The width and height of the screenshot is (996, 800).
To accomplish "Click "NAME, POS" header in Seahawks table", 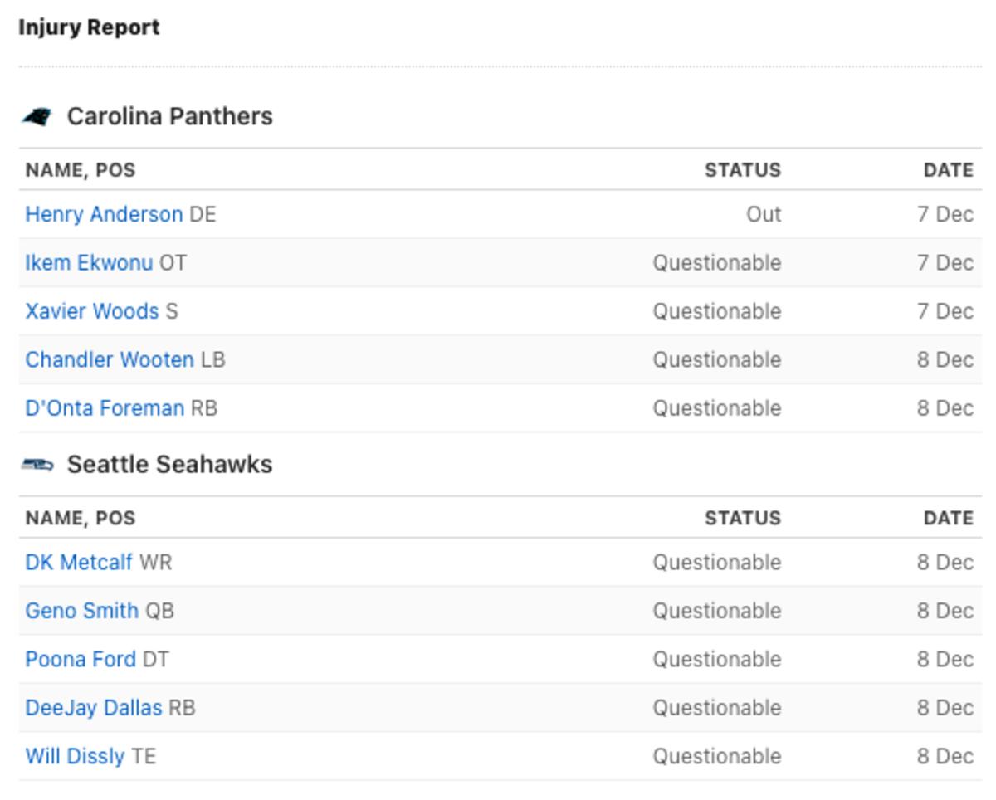I will point(81,518).
